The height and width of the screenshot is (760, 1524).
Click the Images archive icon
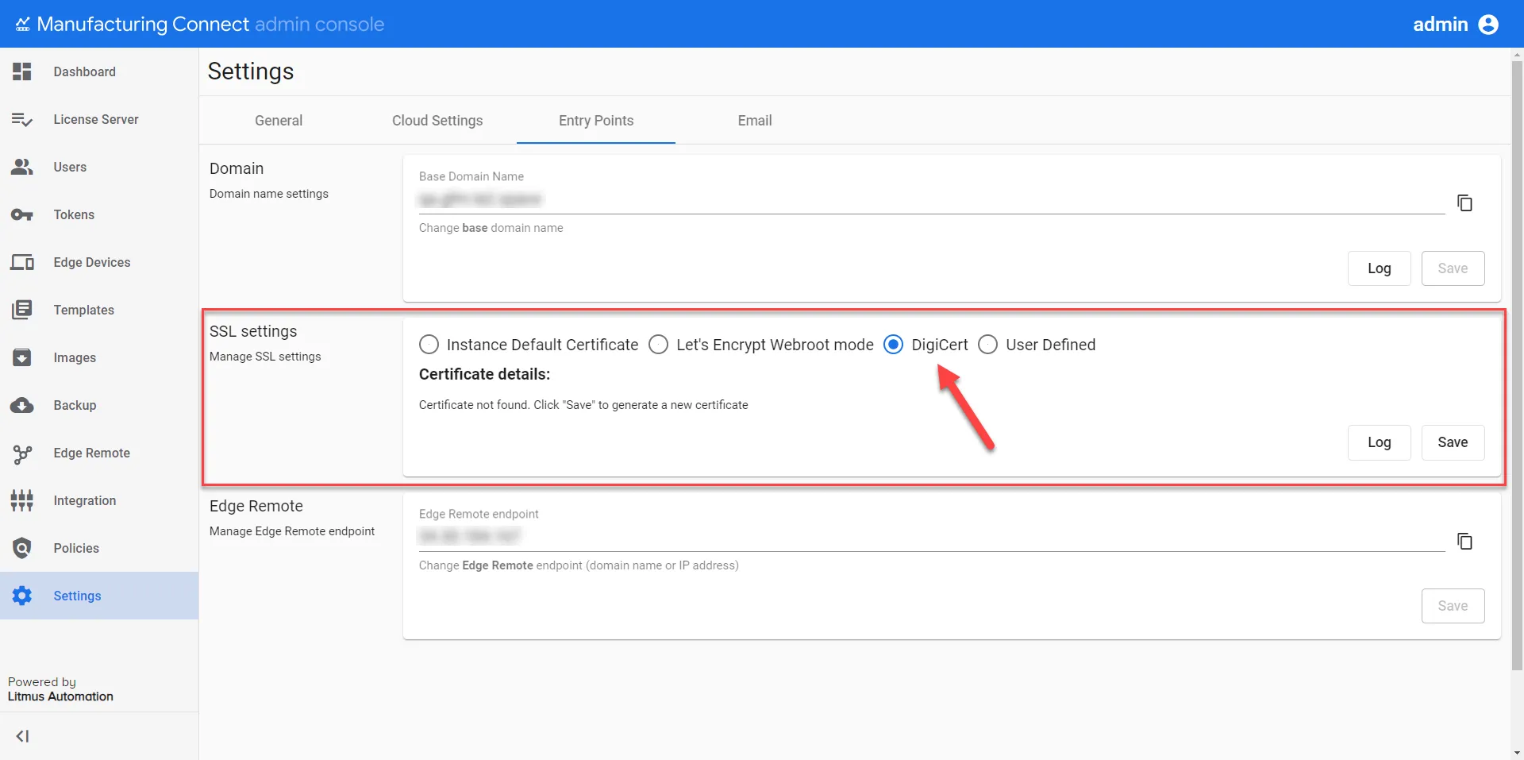[22, 357]
